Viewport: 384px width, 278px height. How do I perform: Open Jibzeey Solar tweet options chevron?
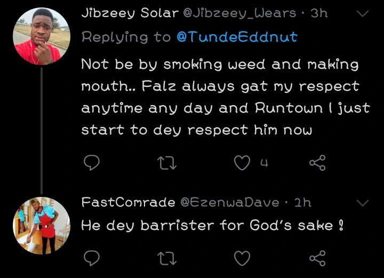click(x=362, y=14)
